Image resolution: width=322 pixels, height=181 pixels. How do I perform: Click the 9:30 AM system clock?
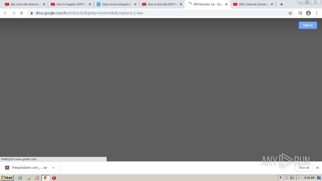coord(309,178)
